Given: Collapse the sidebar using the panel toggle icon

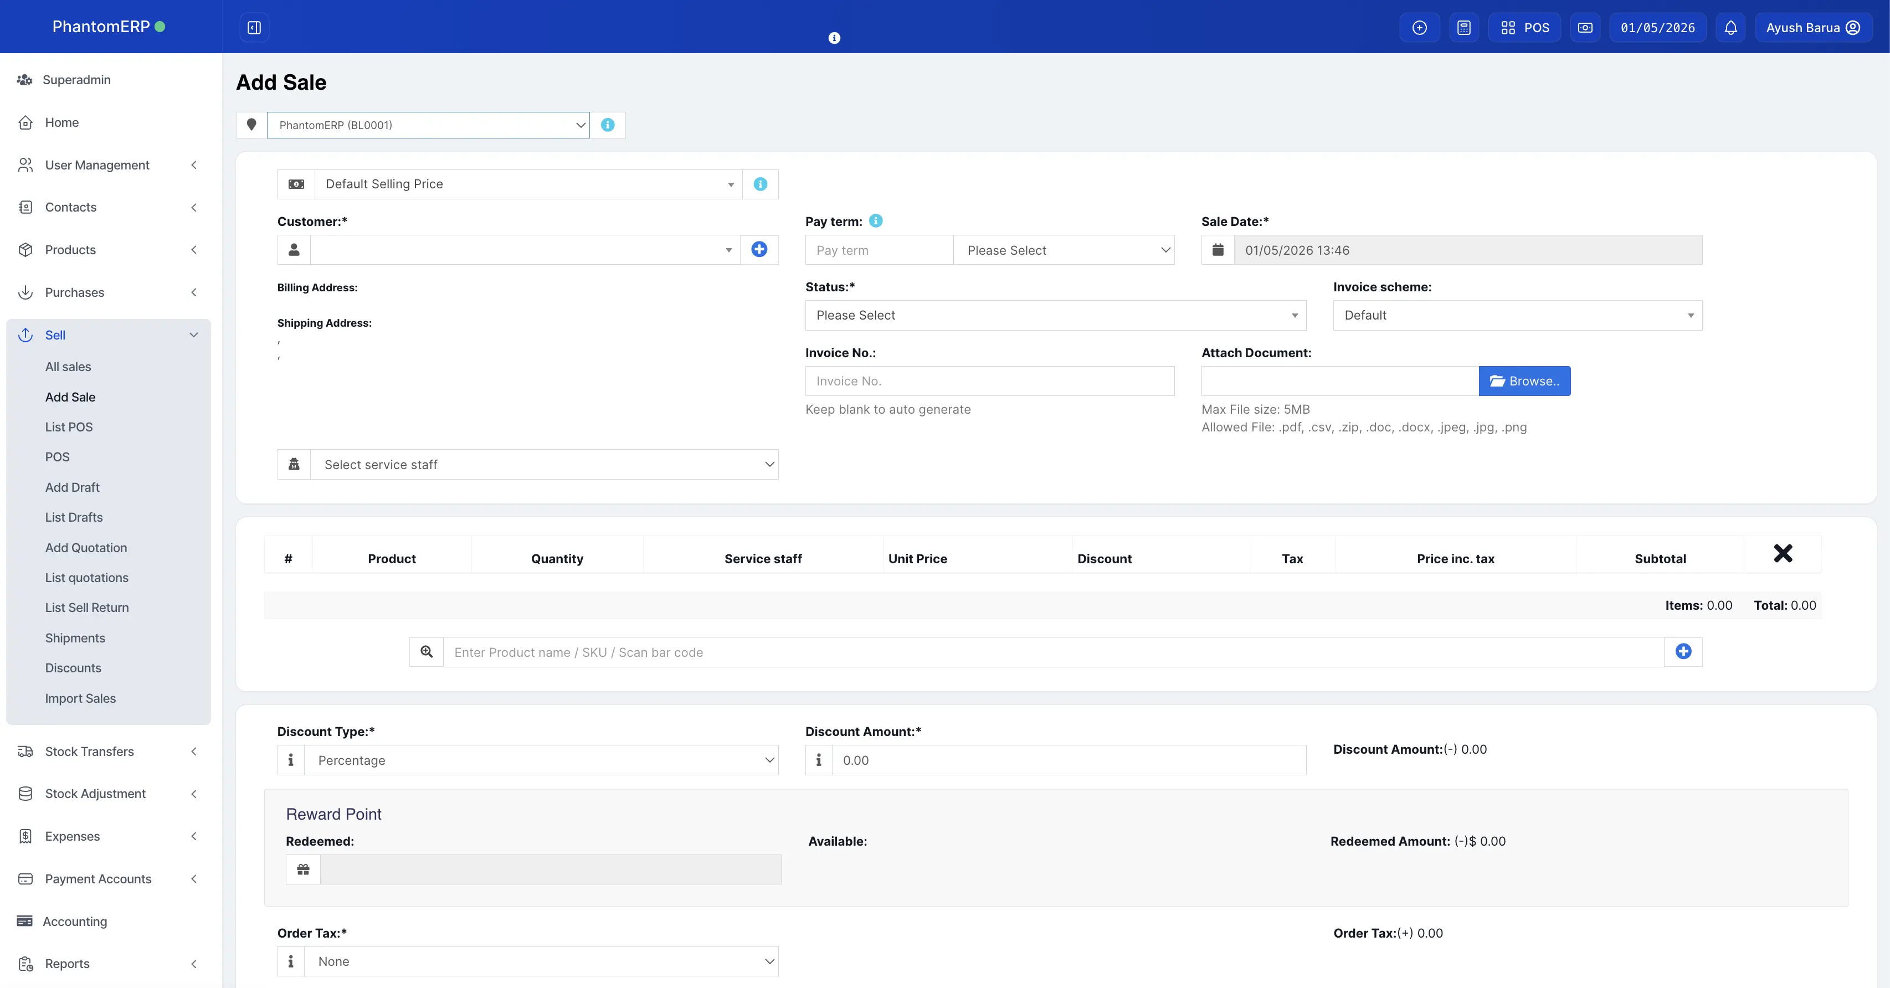Looking at the screenshot, I should (x=254, y=27).
